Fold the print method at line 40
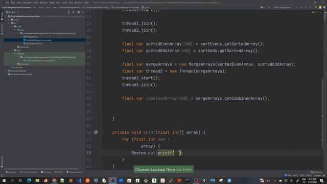This screenshot has width=327, height=184. click(x=101, y=132)
